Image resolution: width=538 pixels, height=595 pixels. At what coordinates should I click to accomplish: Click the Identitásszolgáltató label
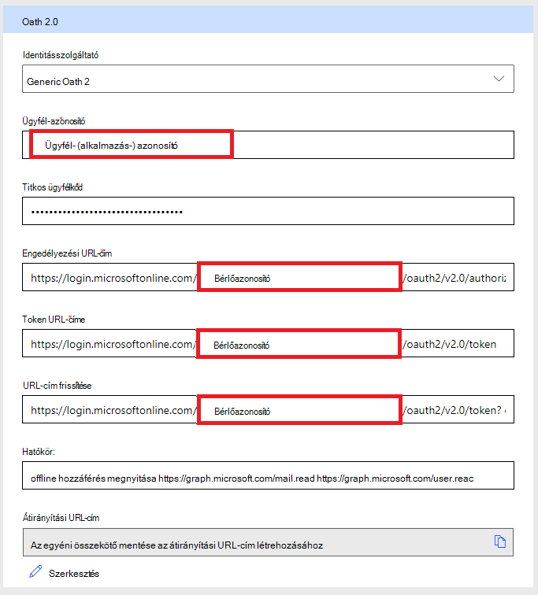61,55
